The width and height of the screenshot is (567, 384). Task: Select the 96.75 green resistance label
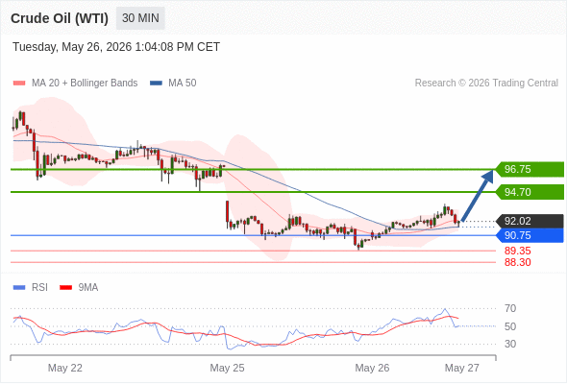coord(530,169)
